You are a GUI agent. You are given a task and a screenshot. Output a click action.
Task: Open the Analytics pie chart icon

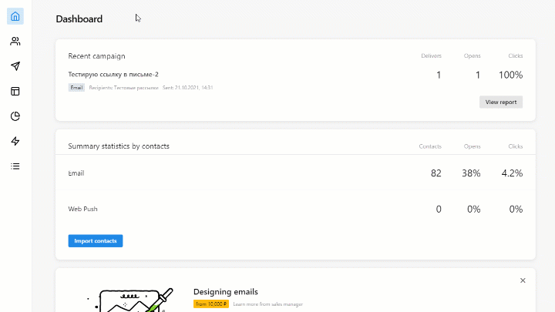[x=15, y=116]
